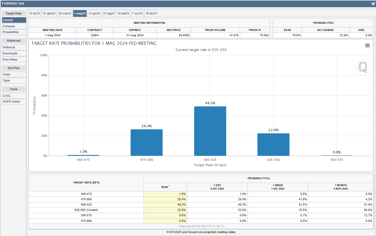Click the 525-550 bar in chart
The image size is (376, 236).
(x=273, y=145)
